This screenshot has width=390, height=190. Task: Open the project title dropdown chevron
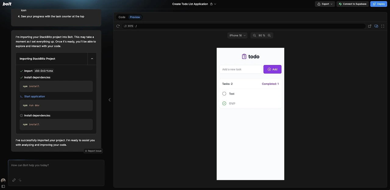point(215,4)
